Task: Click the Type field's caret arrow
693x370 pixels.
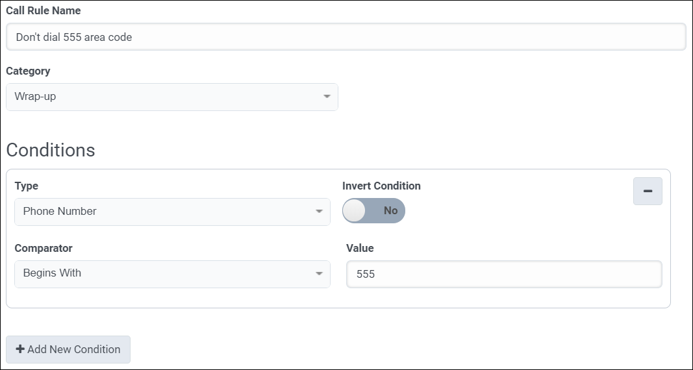Action: (319, 212)
